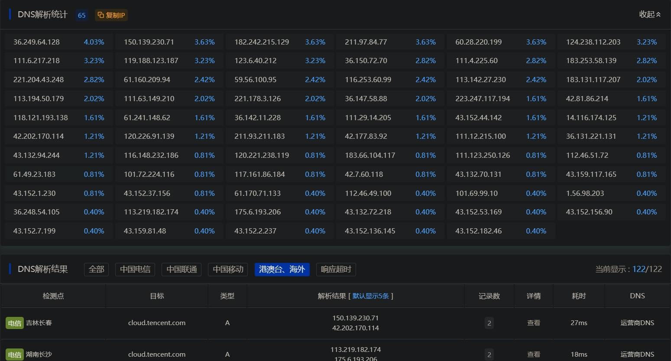
Task: Click 查看 for 吉林长春 row
Action: [533, 323]
